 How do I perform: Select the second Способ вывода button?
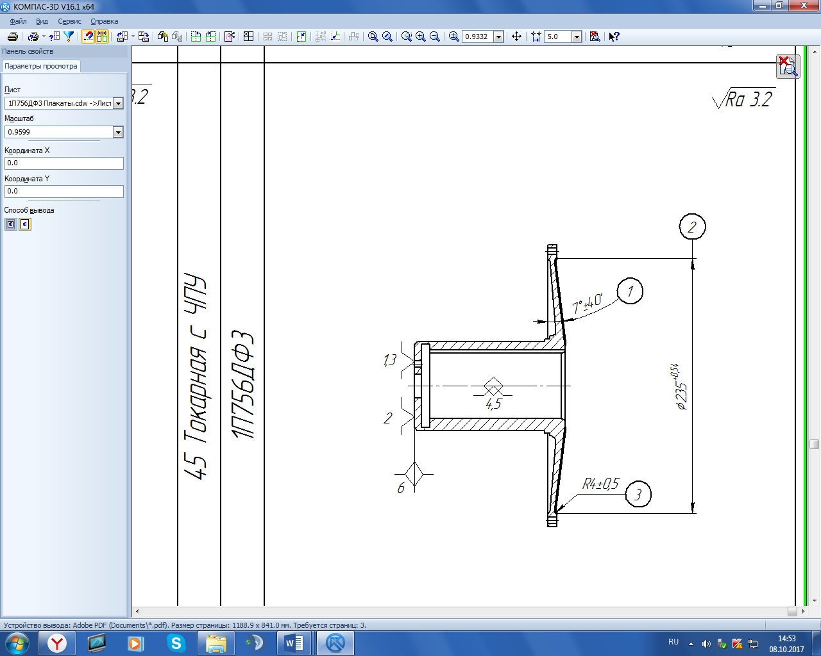[x=25, y=224]
